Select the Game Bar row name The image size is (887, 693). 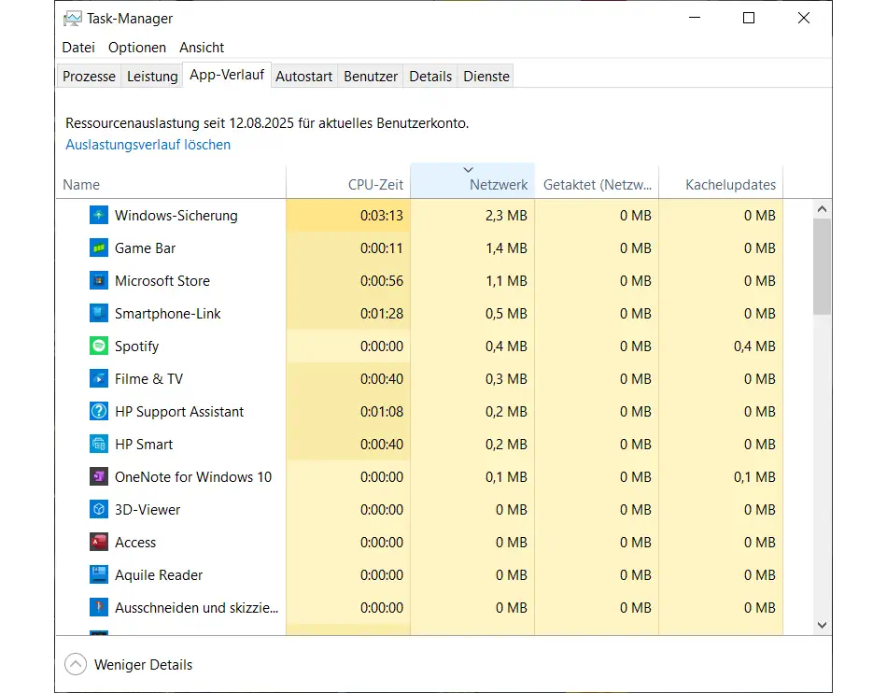pos(146,248)
